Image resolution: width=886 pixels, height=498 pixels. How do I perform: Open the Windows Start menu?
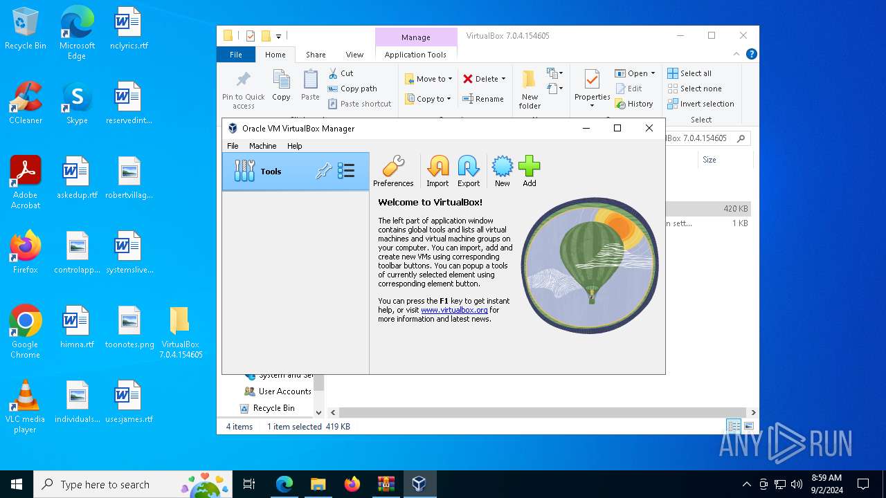(x=17, y=484)
